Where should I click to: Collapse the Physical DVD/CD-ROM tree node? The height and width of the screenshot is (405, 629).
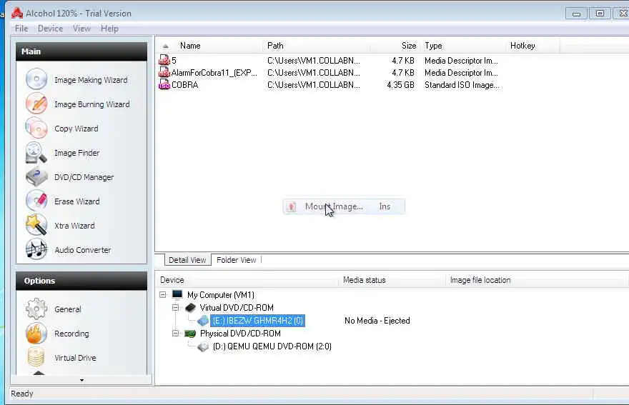click(175, 334)
